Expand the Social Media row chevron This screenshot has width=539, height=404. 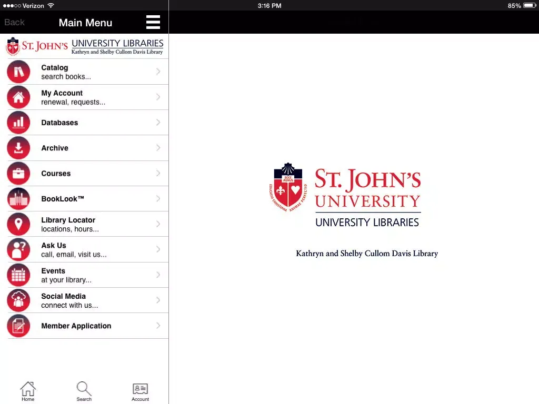pos(158,300)
